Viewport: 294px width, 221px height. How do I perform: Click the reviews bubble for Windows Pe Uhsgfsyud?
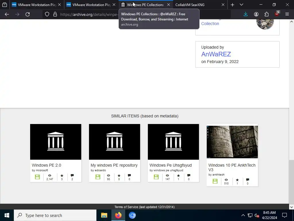pos(189,176)
